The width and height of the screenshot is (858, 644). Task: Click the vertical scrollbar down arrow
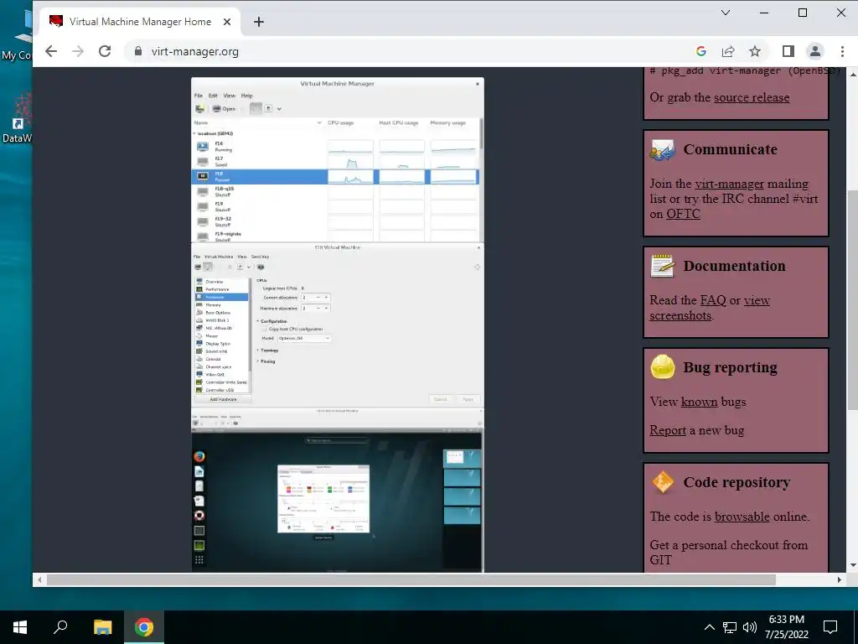point(852,566)
